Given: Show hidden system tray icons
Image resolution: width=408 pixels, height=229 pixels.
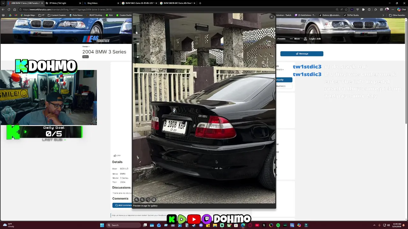Looking at the screenshot, I should [x=374, y=225].
